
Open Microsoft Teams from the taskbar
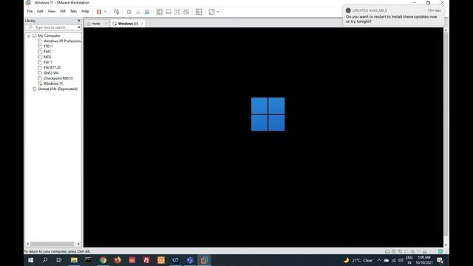190,260
